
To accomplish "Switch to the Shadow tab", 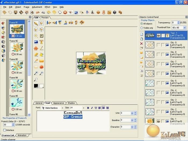I will click(x=71, y=103).
